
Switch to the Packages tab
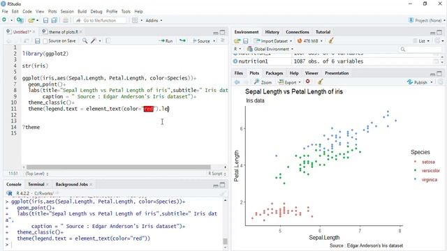tap(274, 73)
